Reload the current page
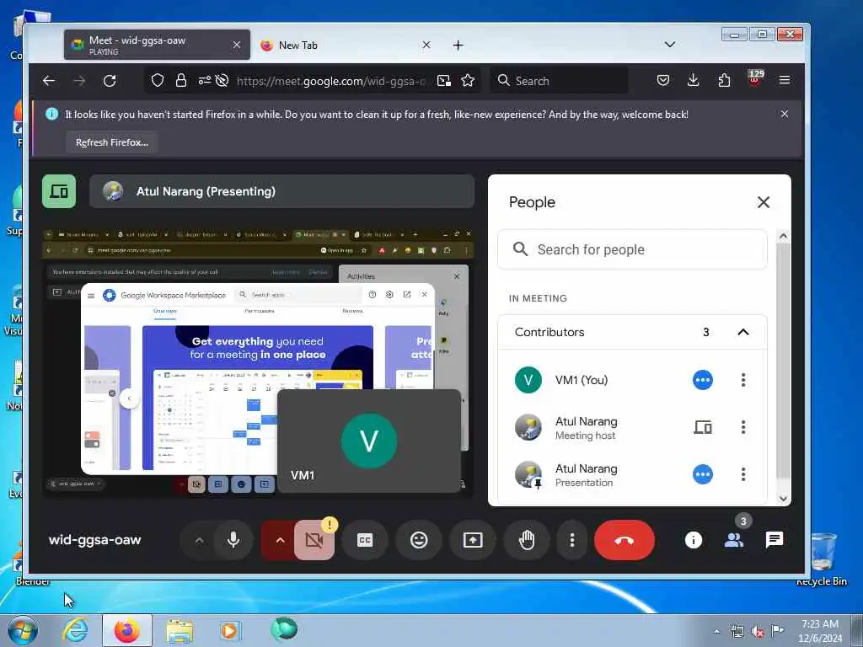 [110, 81]
